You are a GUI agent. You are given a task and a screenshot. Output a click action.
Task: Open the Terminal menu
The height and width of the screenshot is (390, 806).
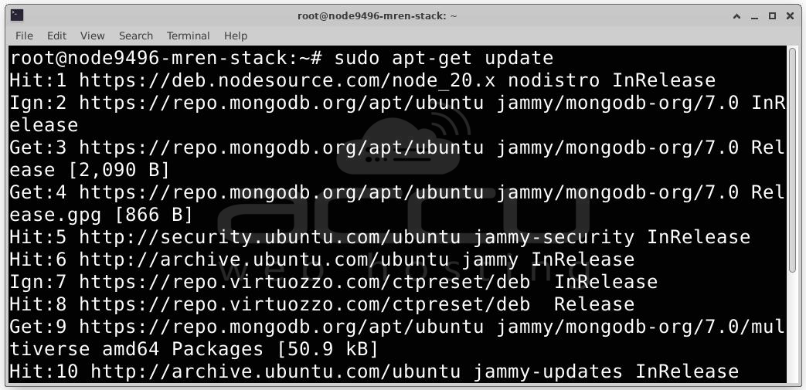tap(188, 36)
